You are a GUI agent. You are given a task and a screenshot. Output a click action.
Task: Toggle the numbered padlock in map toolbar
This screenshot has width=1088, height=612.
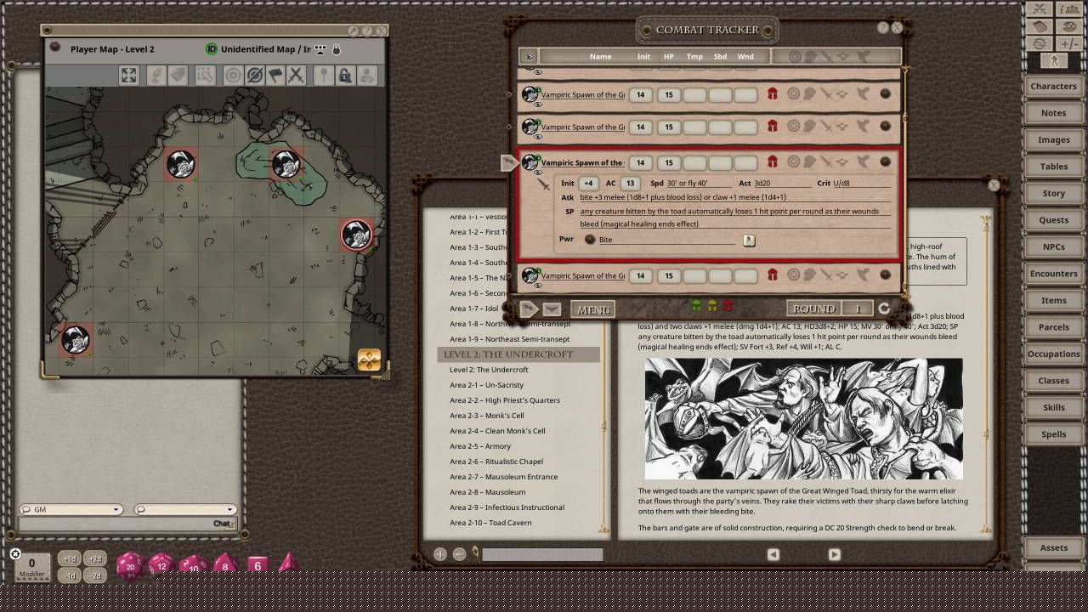point(345,76)
